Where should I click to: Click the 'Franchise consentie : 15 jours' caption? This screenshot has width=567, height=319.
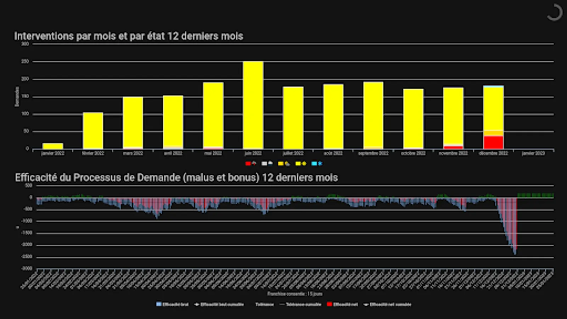(295, 294)
